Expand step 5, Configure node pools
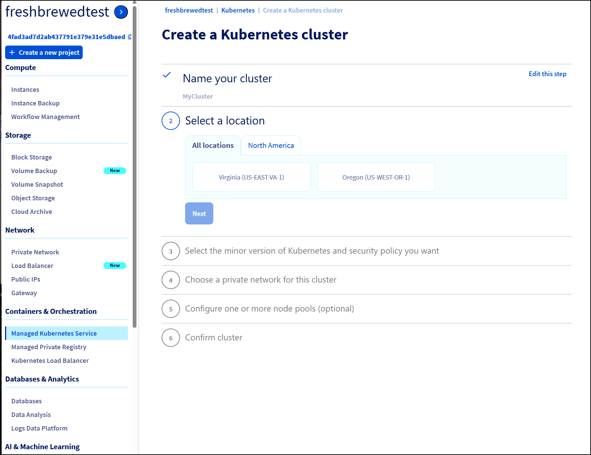 (269, 309)
